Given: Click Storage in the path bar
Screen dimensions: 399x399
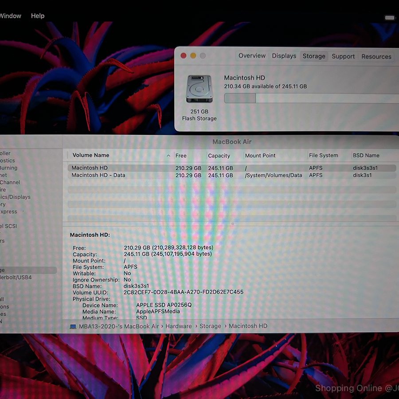Looking at the screenshot, I should pyautogui.click(x=210, y=326).
